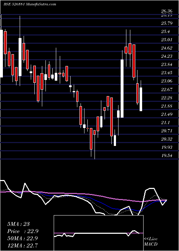The height and width of the screenshot is (251, 179).
Task: Select the 'Price : 22.9' readout
Action: coord(23,231)
